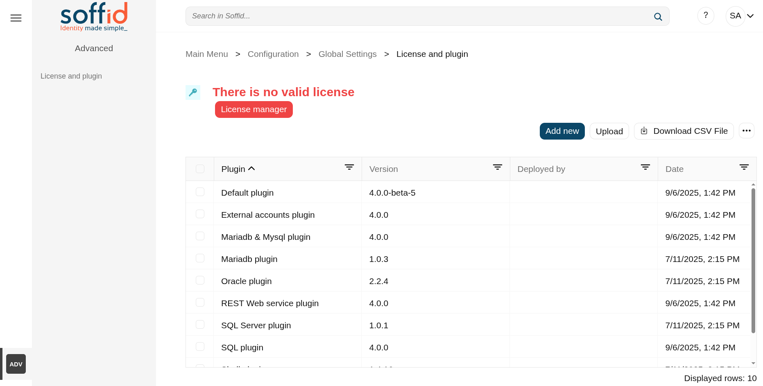Open the Version column filter icon
Image resolution: width=763 pixels, height=386 pixels.
click(x=497, y=167)
